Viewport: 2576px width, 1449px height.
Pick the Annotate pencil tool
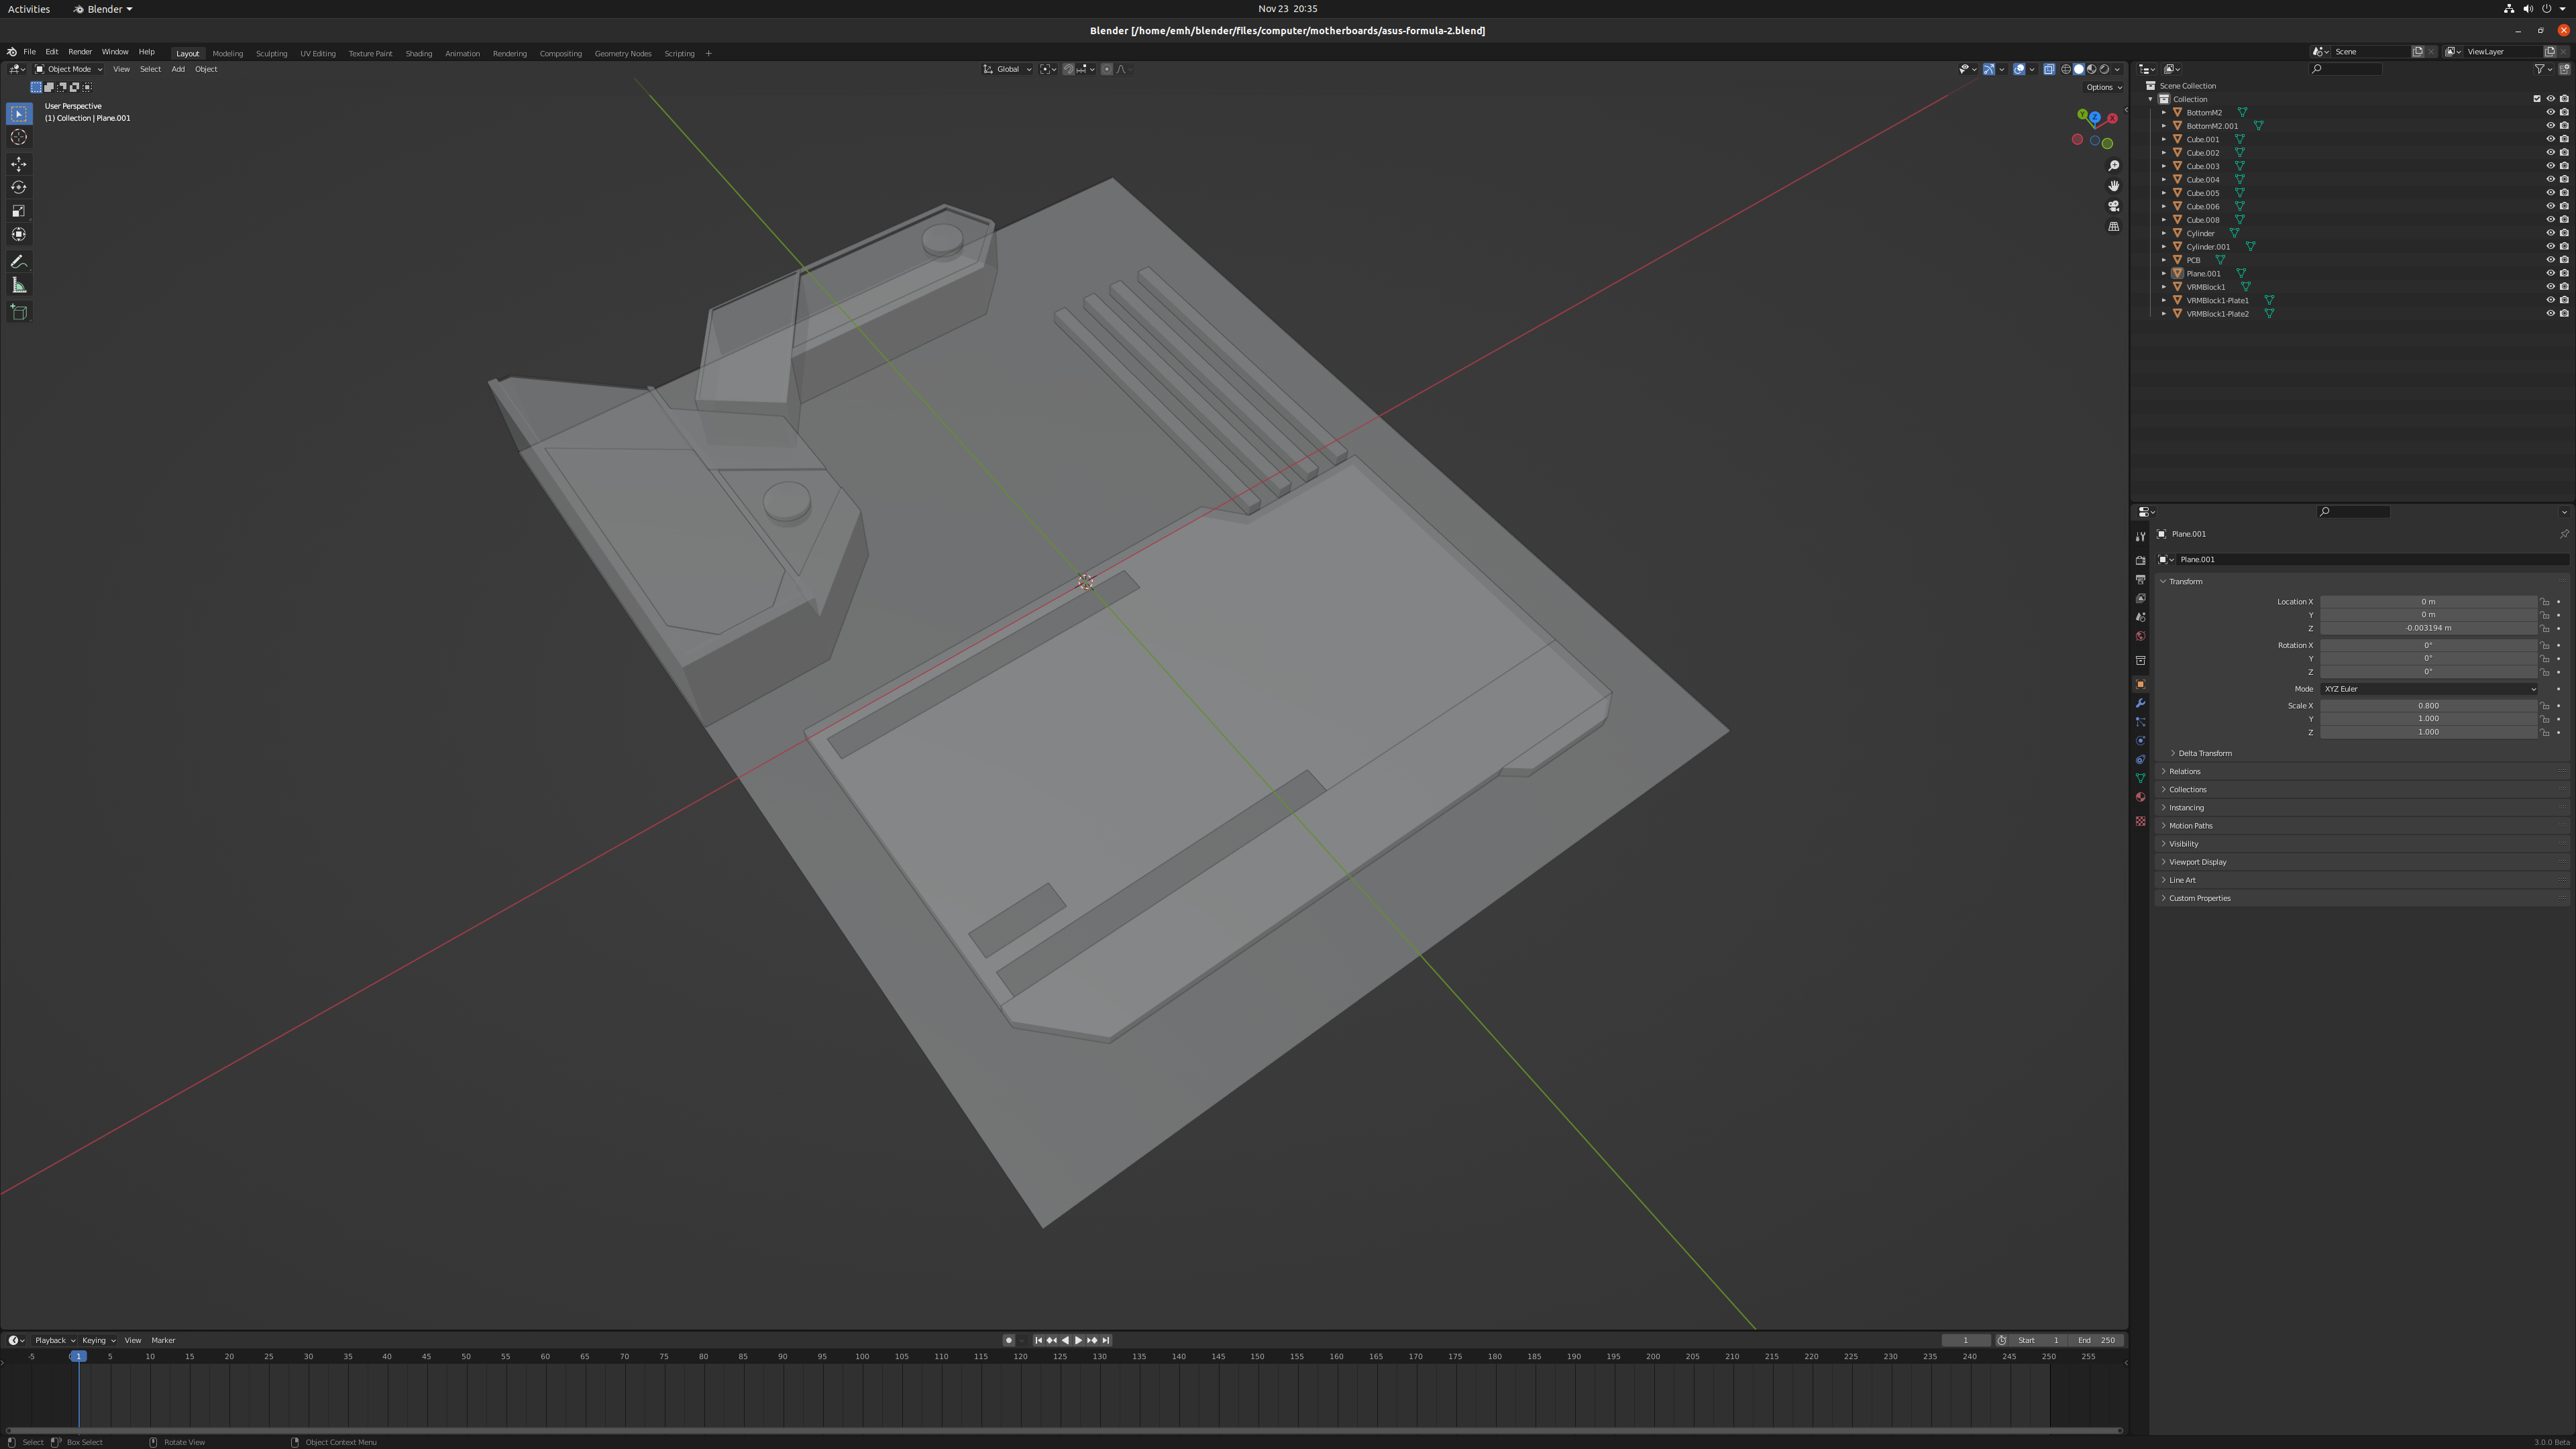[19, 262]
